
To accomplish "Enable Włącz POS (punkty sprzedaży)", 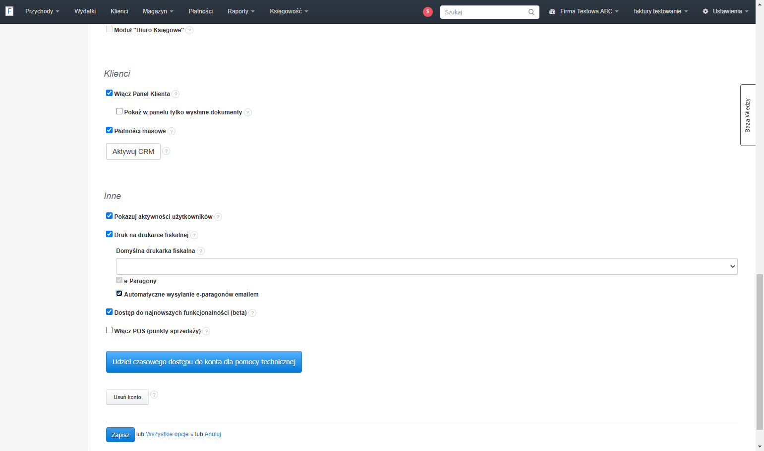I will point(109,330).
